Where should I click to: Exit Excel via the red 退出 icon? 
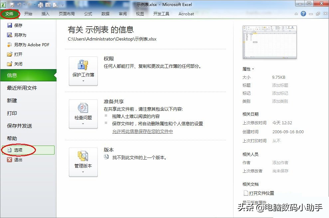(10, 160)
